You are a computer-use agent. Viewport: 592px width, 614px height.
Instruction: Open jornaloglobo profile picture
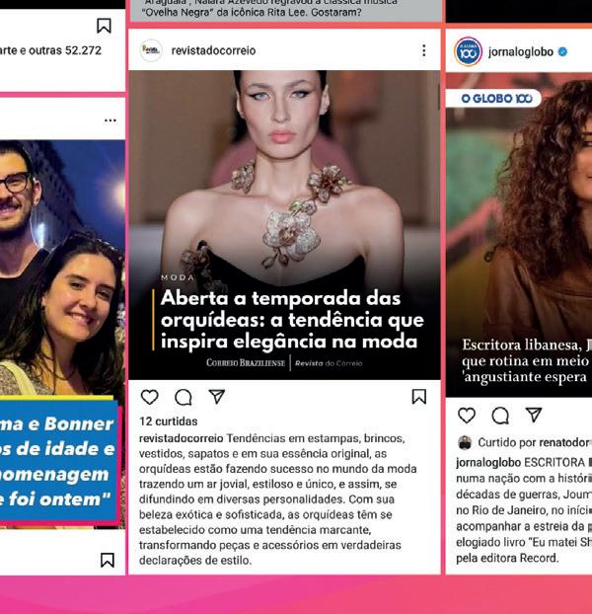(x=468, y=51)
